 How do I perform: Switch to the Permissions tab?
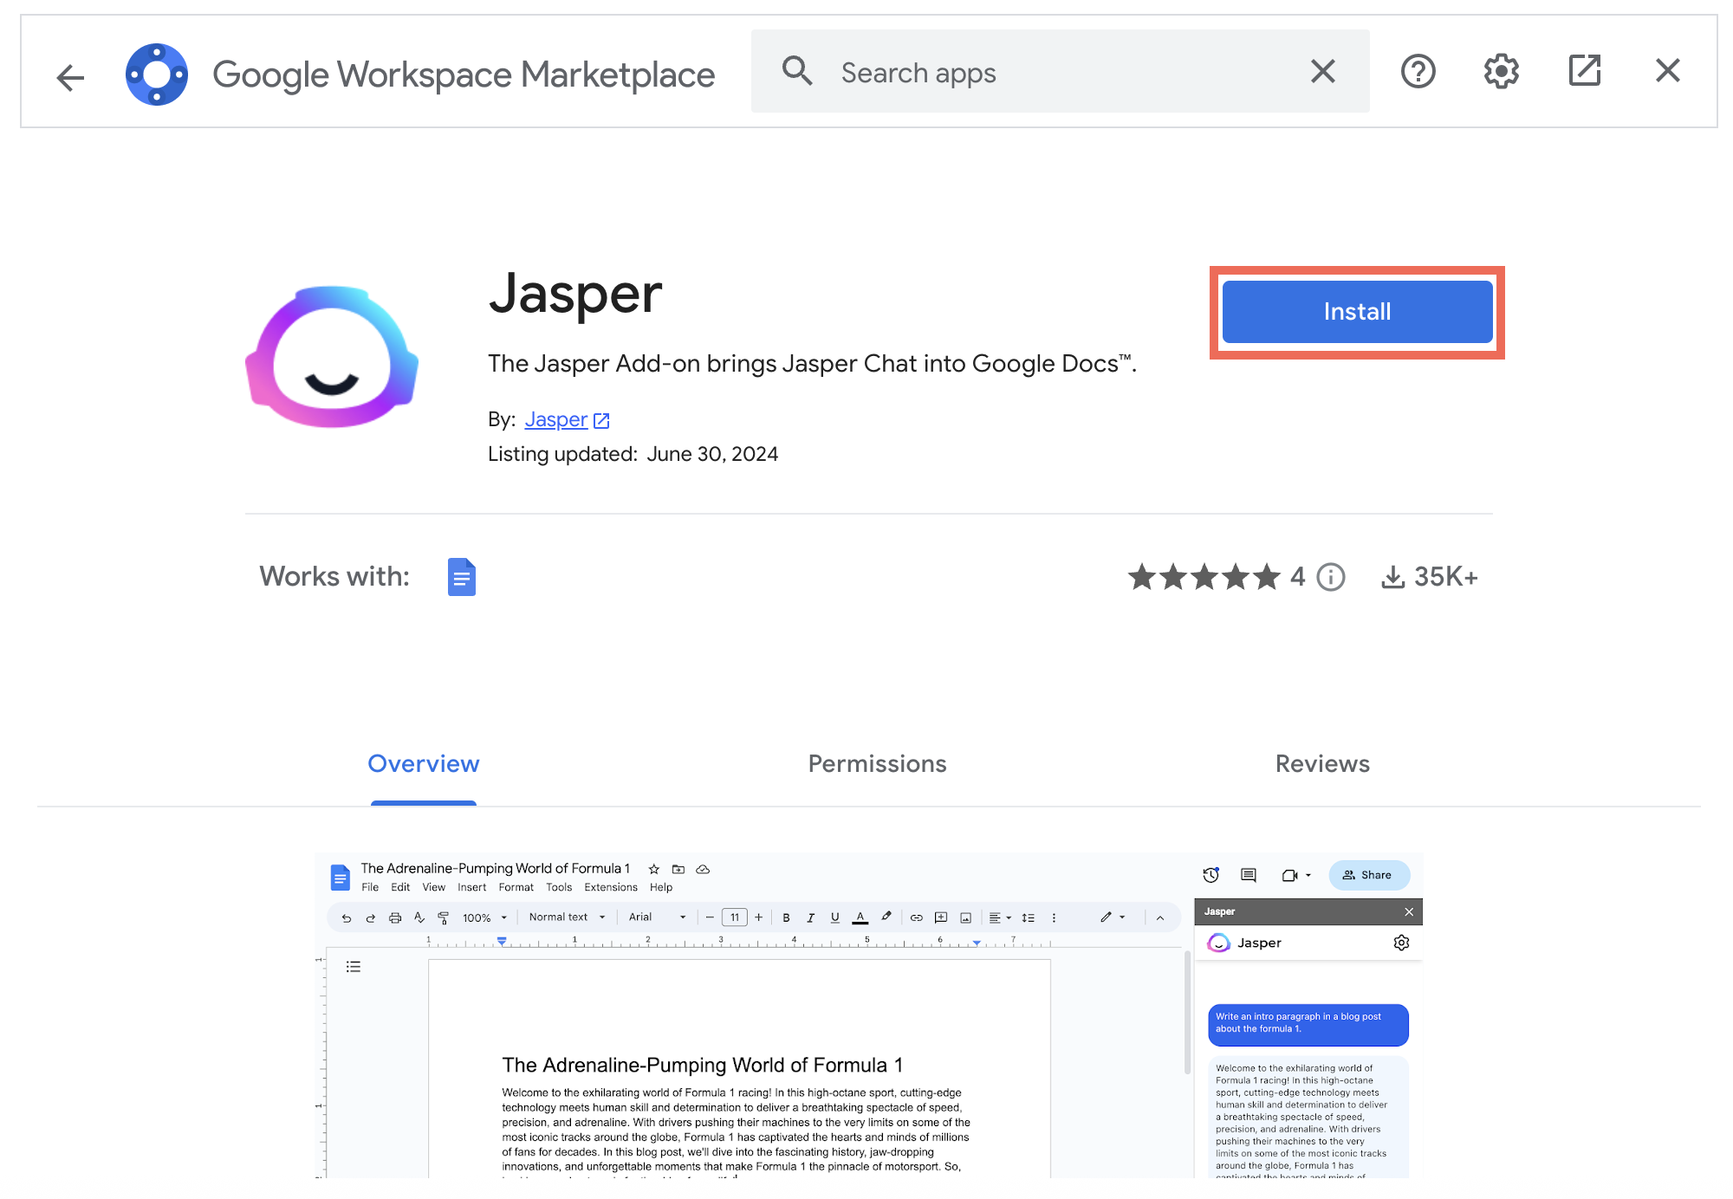tap(877, 764)
